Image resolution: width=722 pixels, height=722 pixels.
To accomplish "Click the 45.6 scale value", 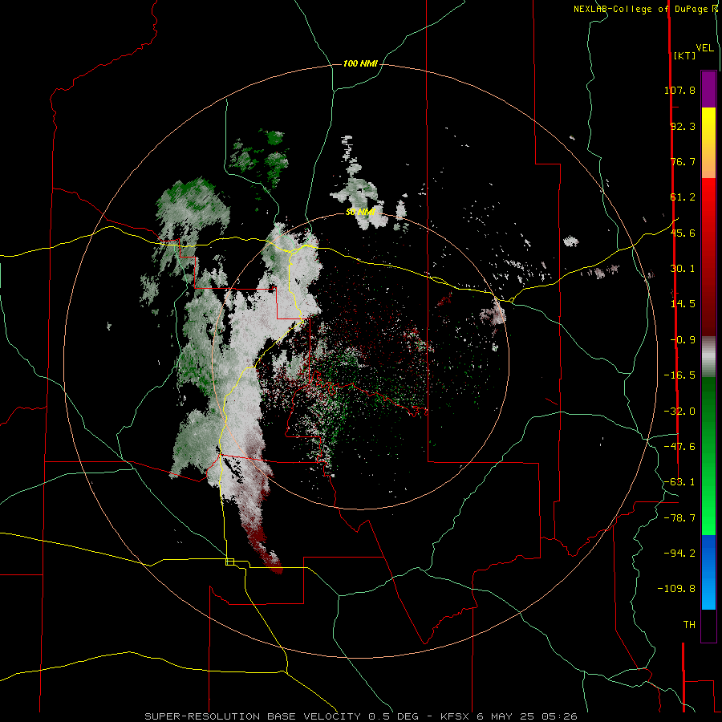I will pos(683,233).
